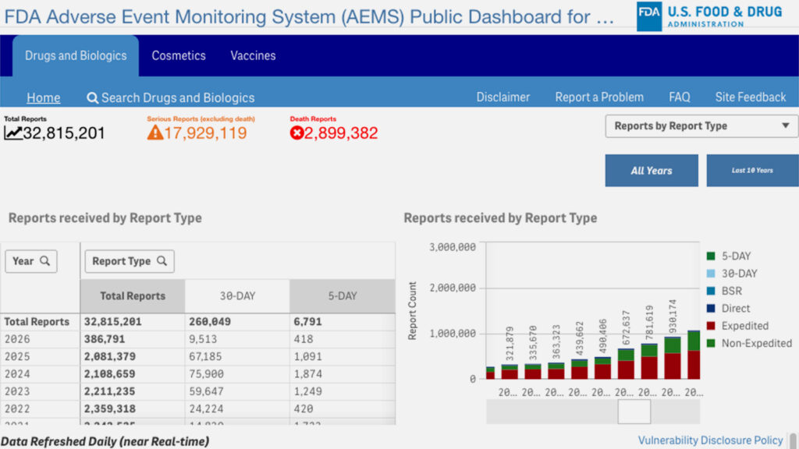Open the Reports by Report Type dropdown
799x449 pixels.
point(701,126)
